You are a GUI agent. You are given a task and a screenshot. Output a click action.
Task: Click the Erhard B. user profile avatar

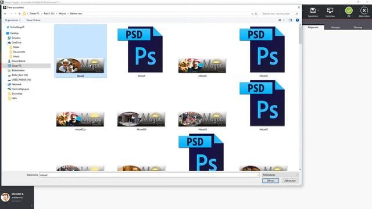click(x=5, y=197)
